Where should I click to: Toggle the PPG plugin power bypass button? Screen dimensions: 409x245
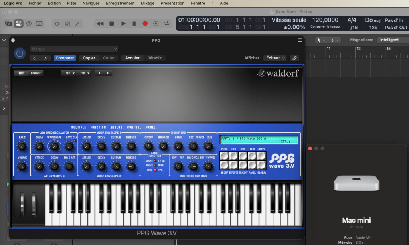coord(20,53)
